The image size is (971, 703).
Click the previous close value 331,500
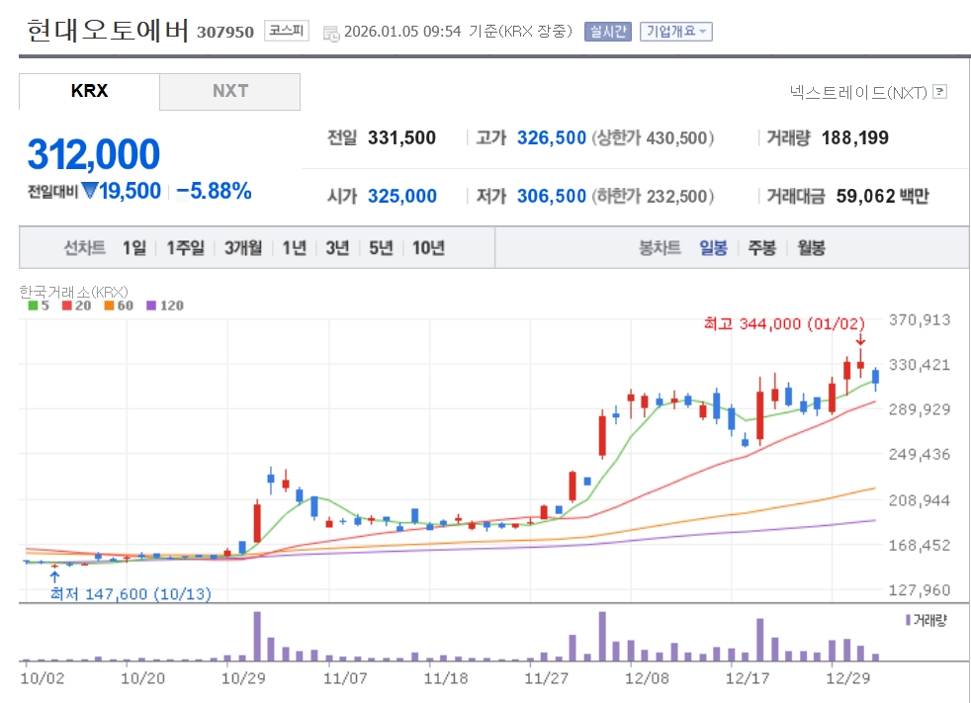401,137
